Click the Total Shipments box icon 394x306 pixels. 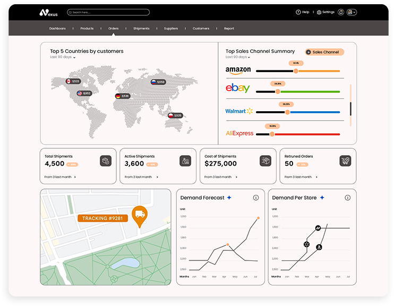pyautogui.click(x=106, y=161)
